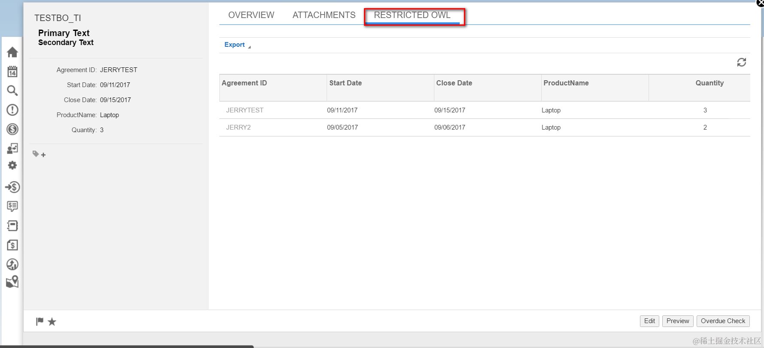Select the RESTRICTED OWL tab

coord(412,15)
